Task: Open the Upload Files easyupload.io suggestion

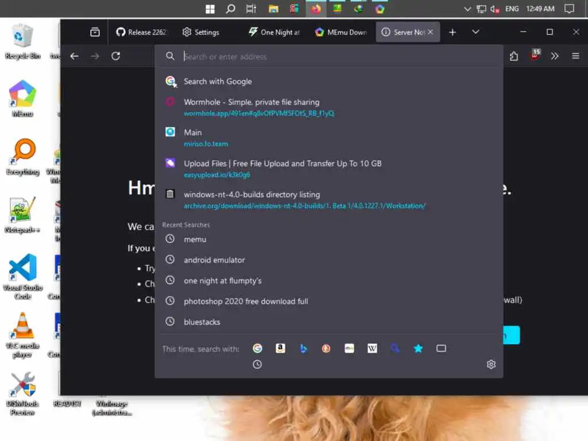Action: [x=329, y=169]
